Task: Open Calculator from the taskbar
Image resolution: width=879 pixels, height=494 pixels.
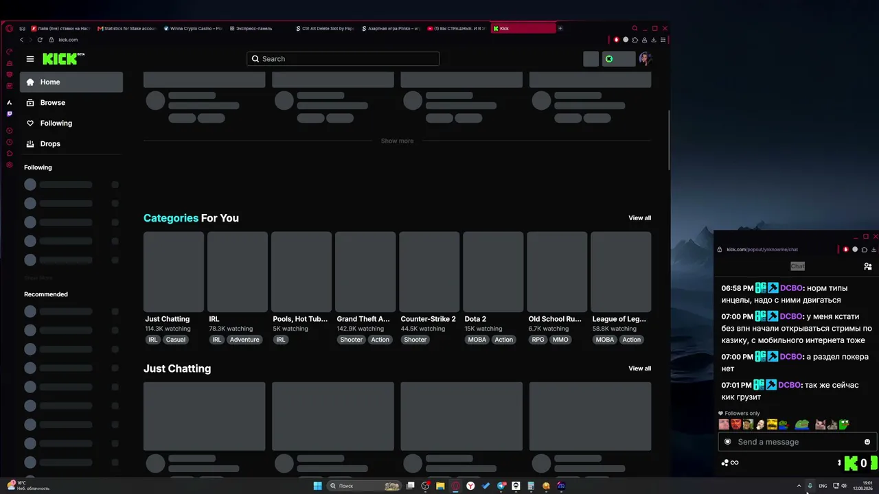Action: (531, 486)
